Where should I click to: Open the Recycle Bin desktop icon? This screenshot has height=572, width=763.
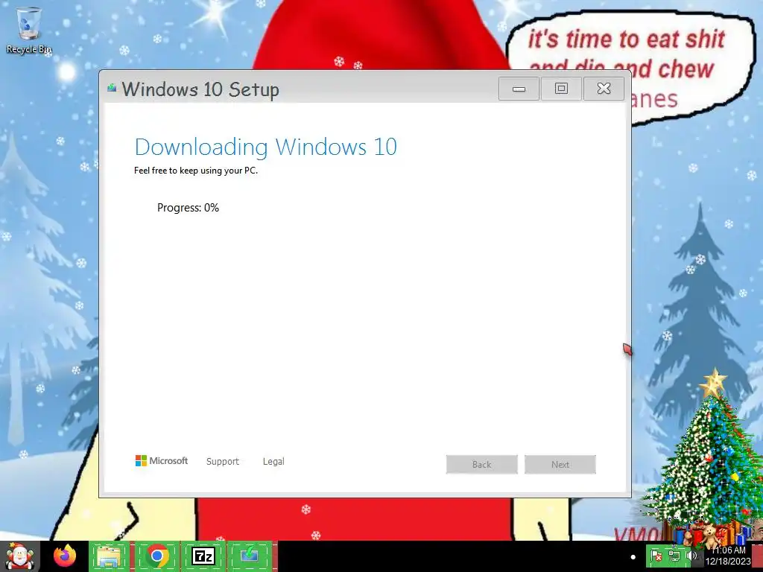(29, 30)
